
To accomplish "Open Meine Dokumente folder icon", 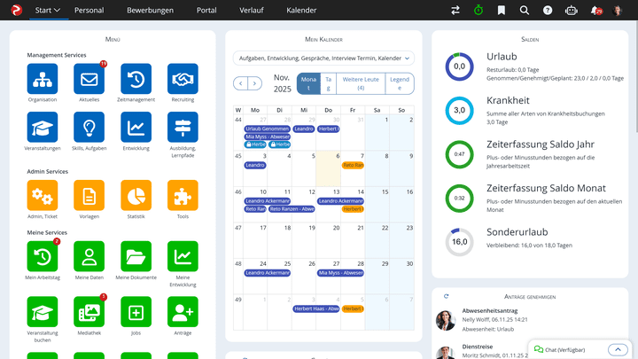I will (136, 257).
